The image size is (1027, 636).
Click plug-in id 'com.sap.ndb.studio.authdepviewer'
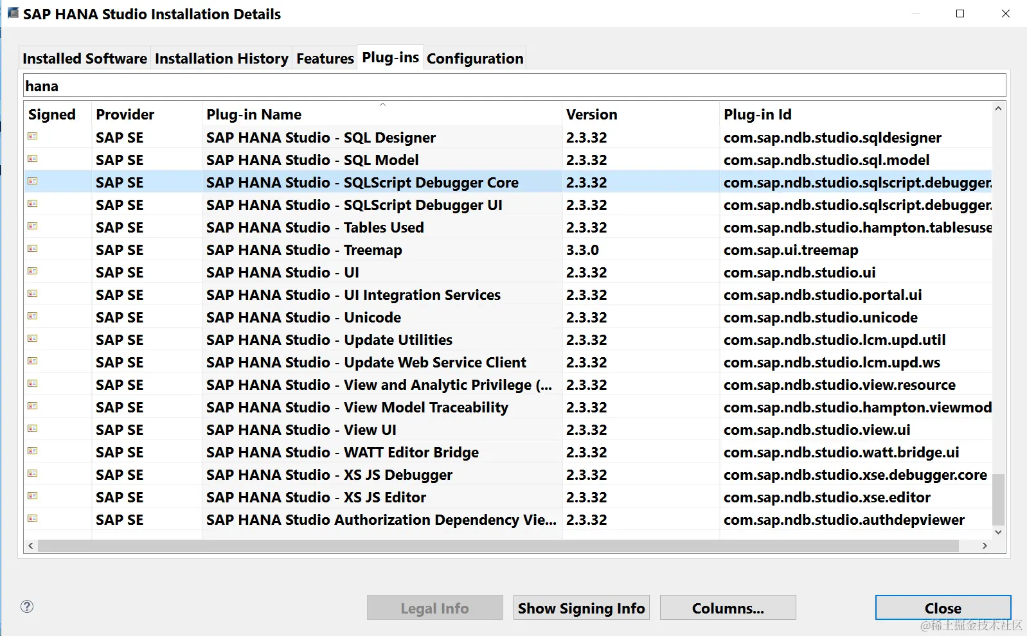(844, 520)
